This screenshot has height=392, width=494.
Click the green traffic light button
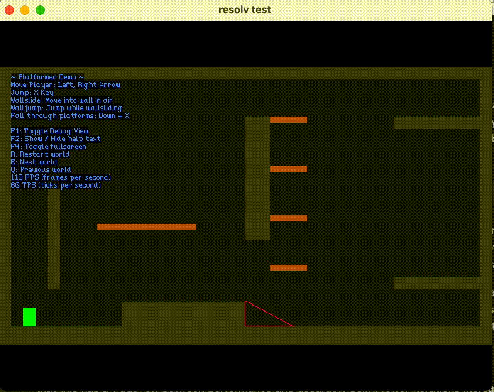[x=40, y=10]
